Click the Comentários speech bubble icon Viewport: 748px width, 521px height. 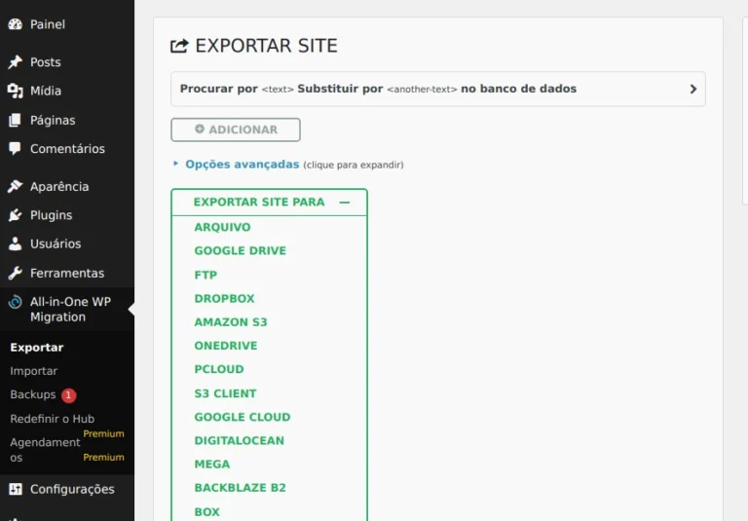click(x=16, y=149)
